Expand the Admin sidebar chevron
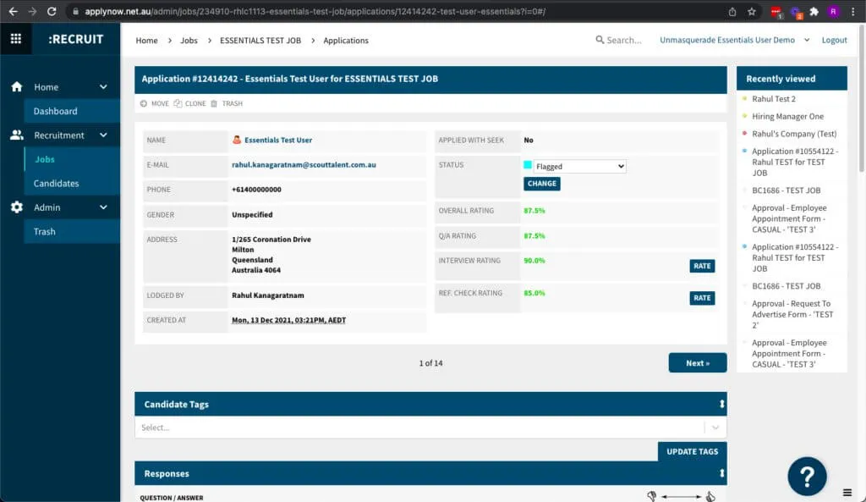 103,207
